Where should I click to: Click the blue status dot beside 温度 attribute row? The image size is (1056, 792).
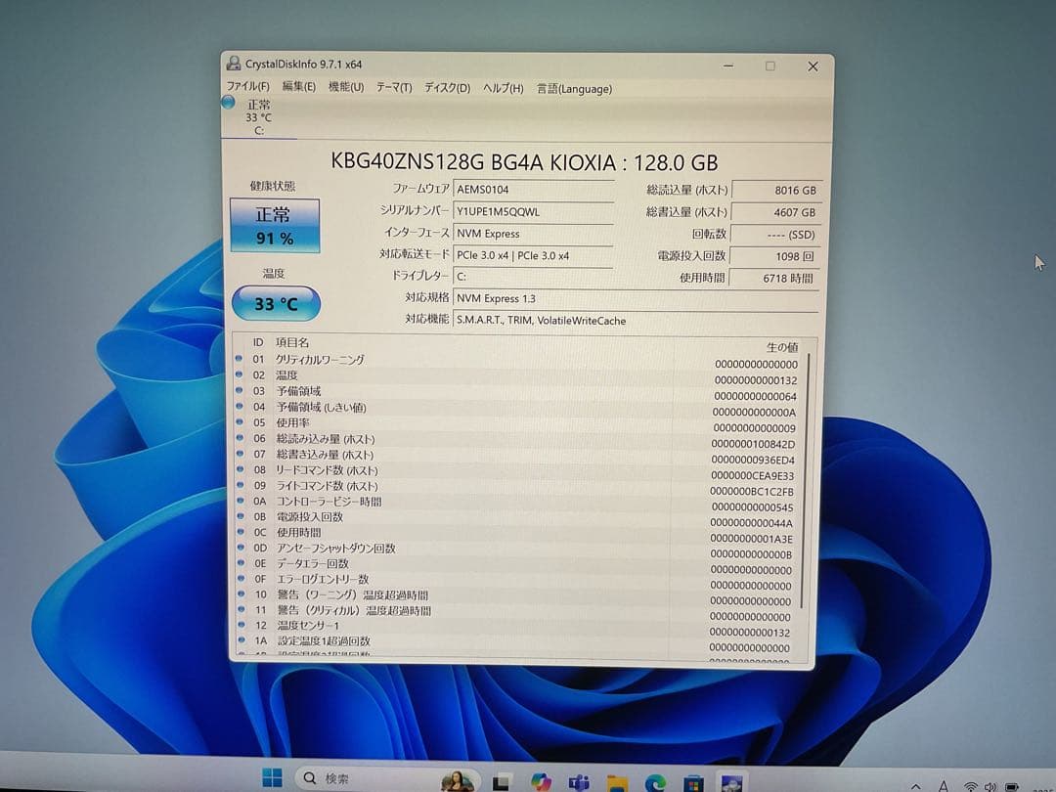tap(241, 375)
